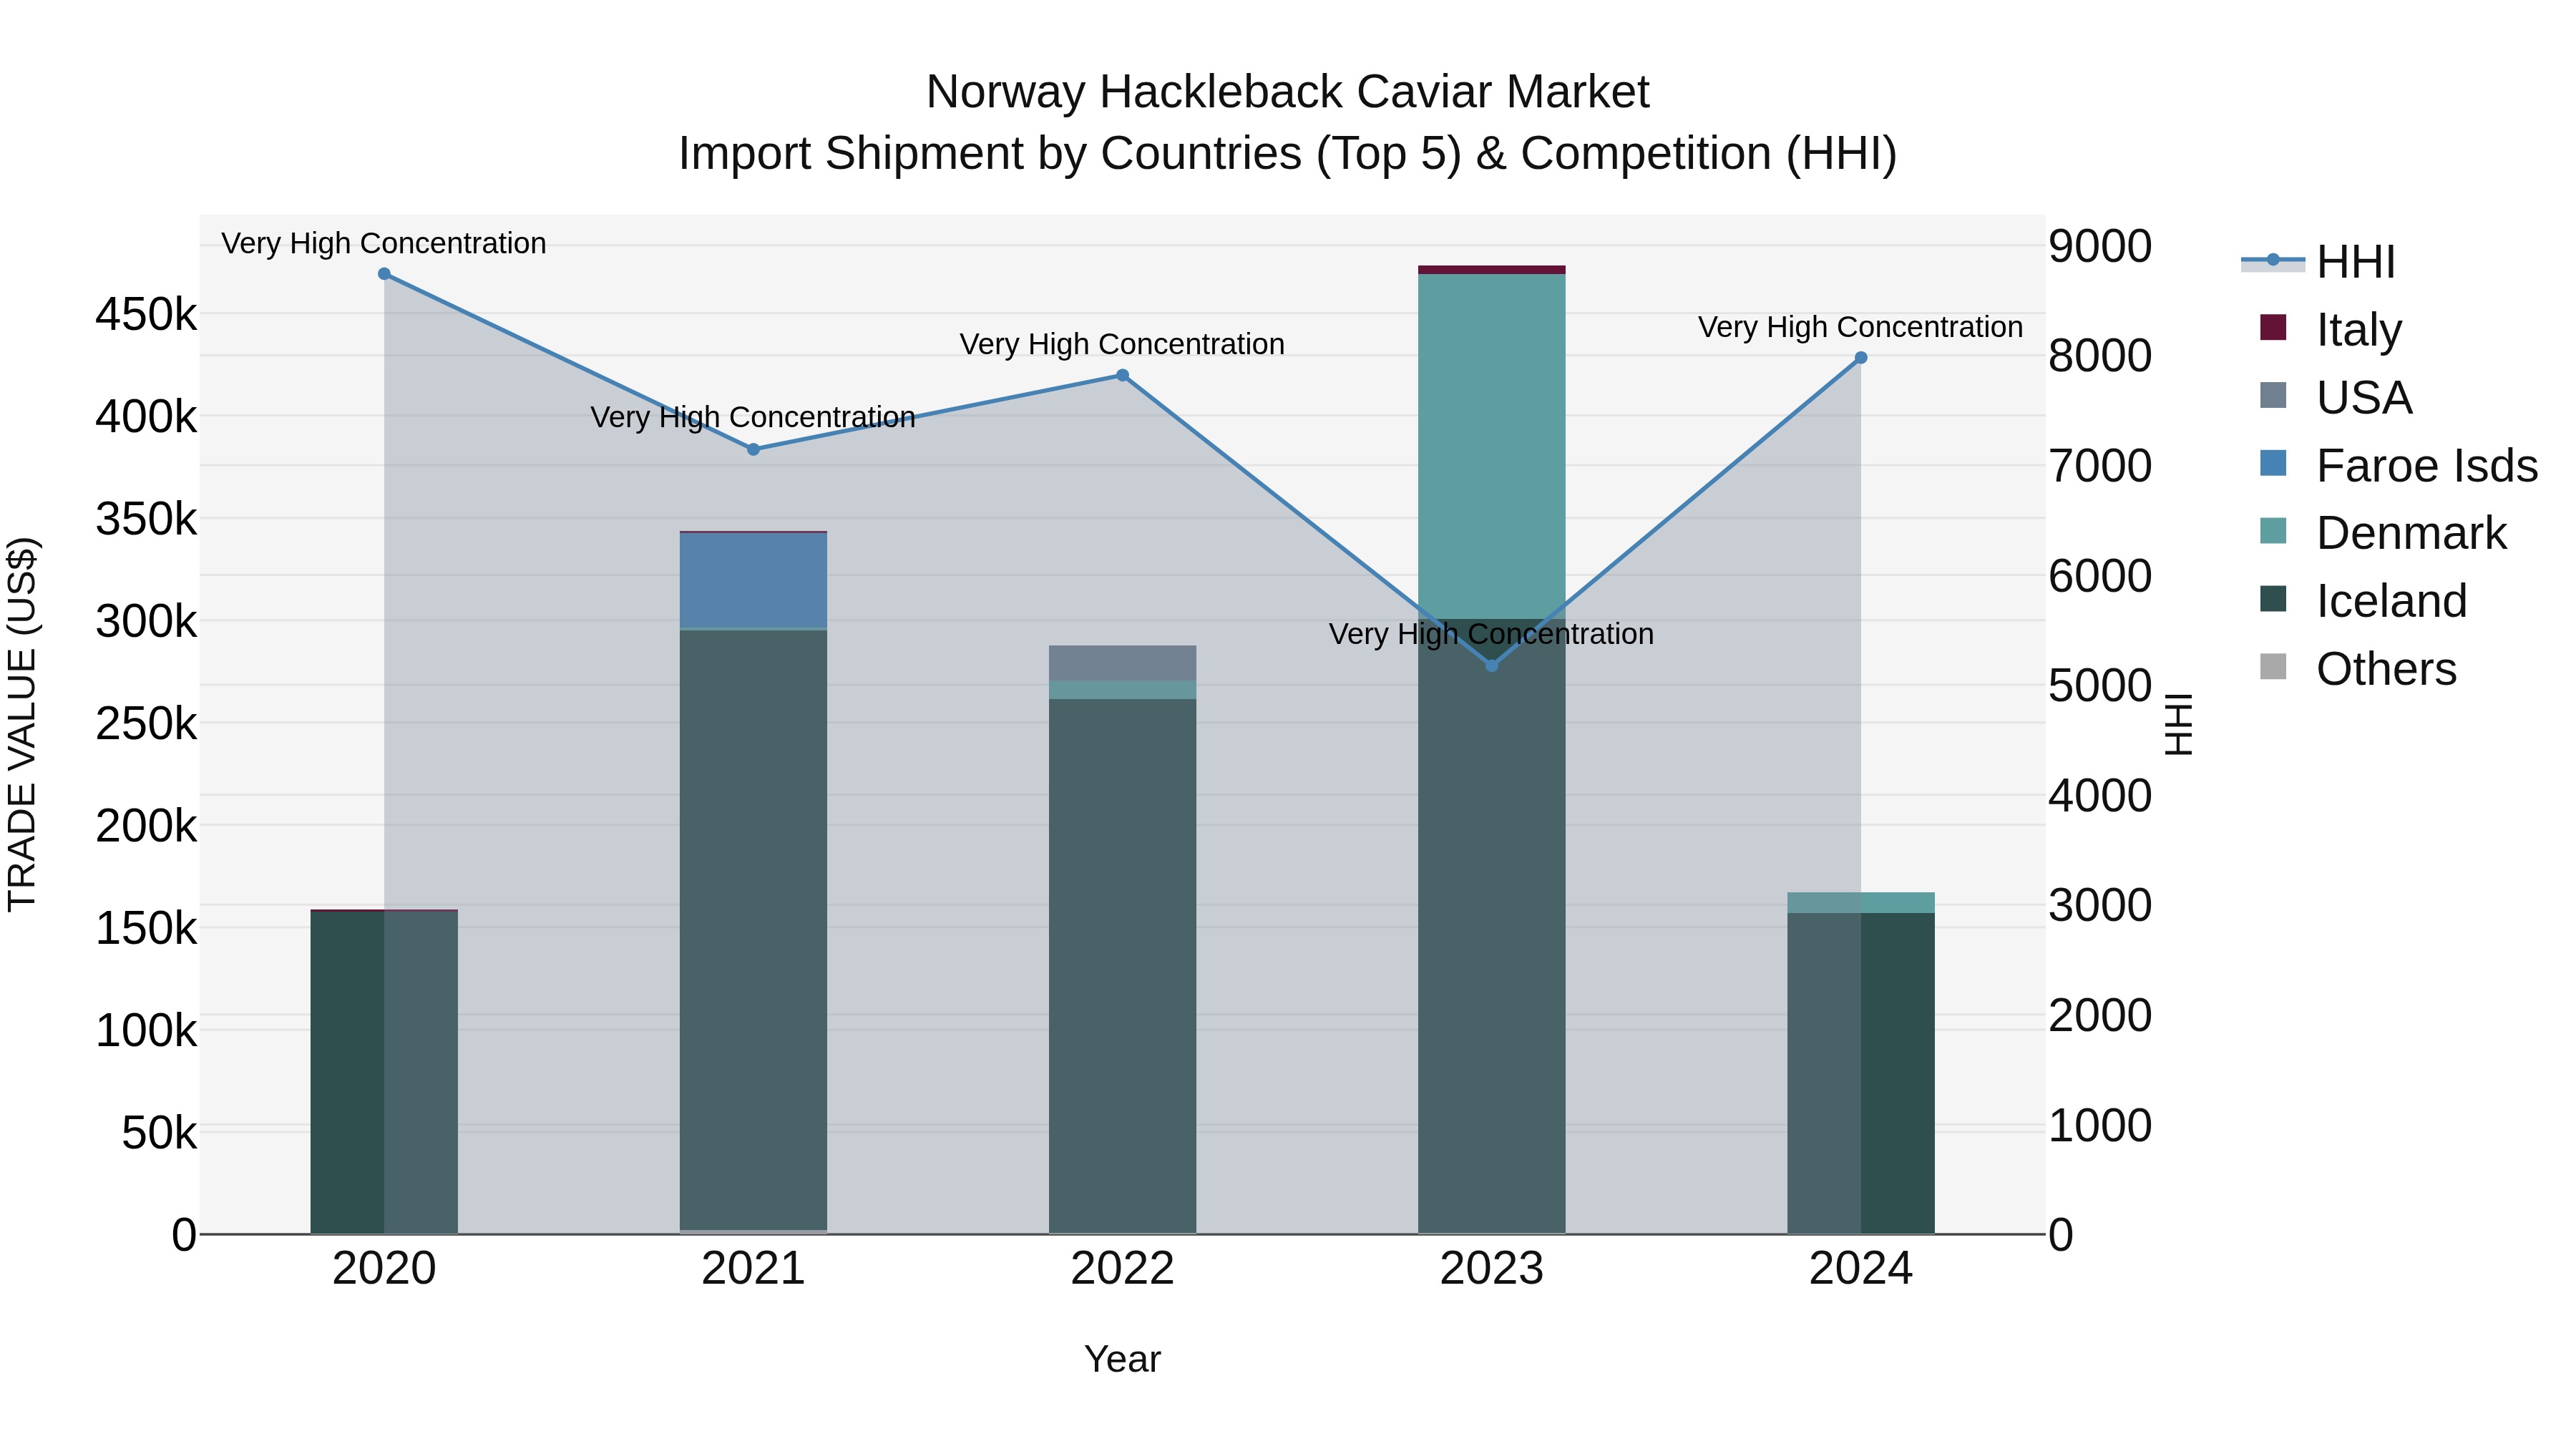Toggle the USA legend entry

(x=2337, y=397)
